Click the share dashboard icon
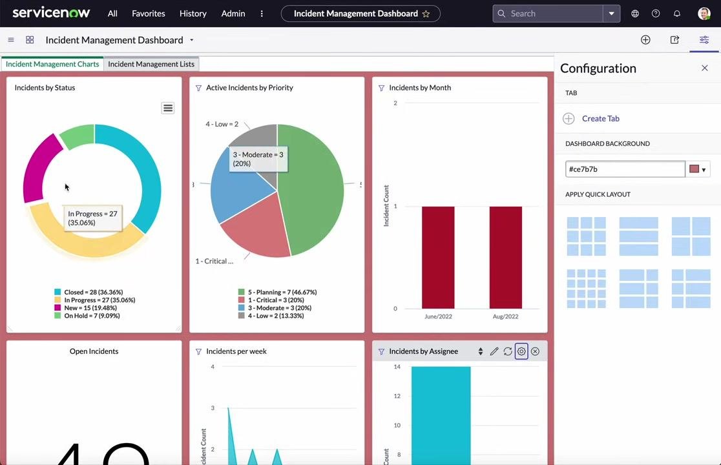Viewport: 721px width, 465px height. (674, 40)
